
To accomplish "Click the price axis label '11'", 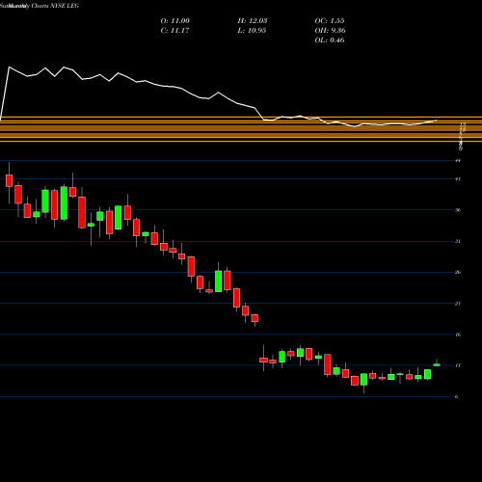I will point(458,365).
